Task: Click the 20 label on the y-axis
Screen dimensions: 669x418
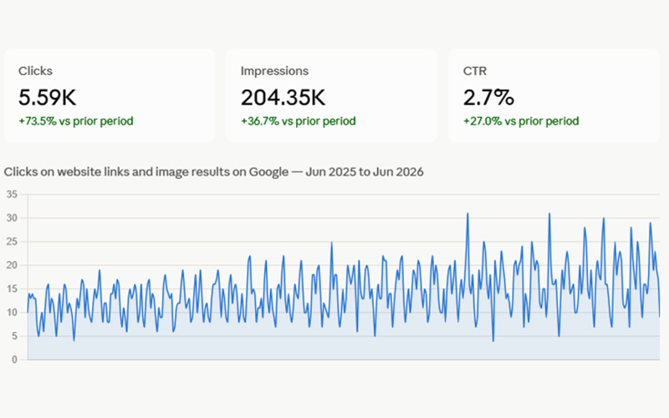Action: pos(12,265)
